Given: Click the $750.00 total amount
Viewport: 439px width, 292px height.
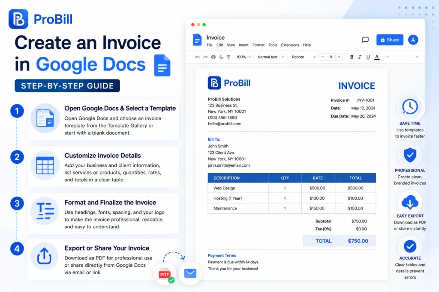Looking at the screenshot, I should point(358,241).
